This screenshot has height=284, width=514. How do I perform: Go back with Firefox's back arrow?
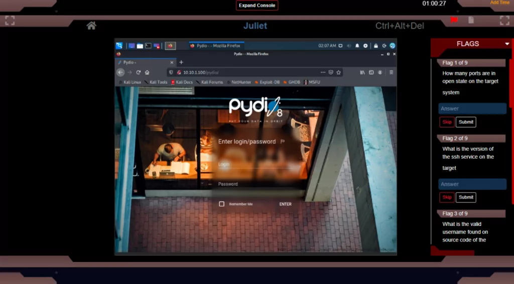tap(120, 72)
